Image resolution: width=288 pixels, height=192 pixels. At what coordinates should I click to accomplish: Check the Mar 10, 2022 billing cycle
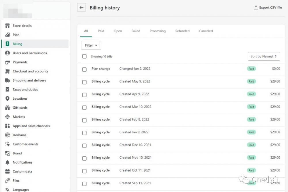tap(84, 107)
